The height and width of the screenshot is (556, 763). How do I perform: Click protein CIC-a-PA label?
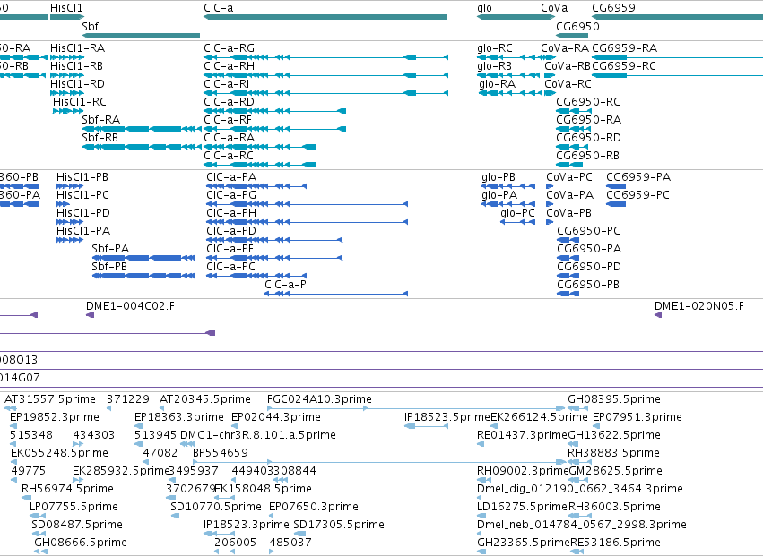click(x=231, y=177)
